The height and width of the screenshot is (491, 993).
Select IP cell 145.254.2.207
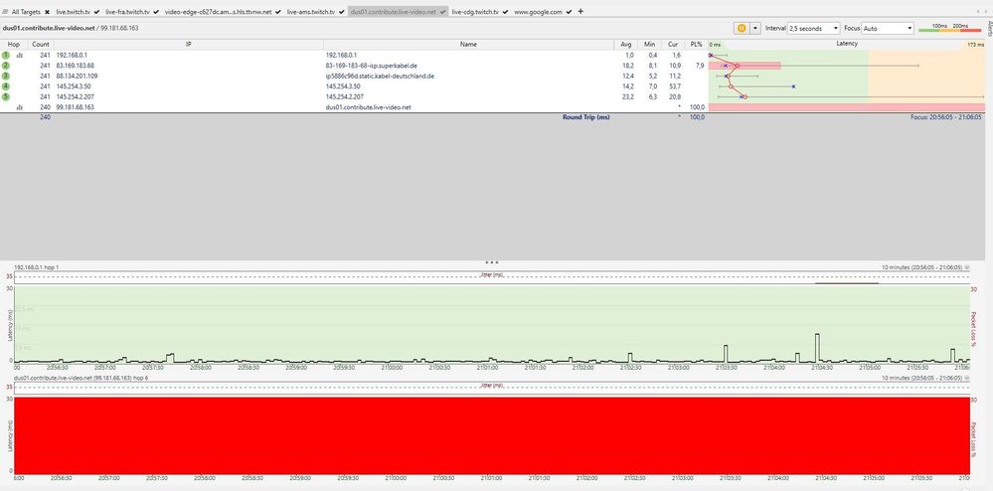point(75,96)
